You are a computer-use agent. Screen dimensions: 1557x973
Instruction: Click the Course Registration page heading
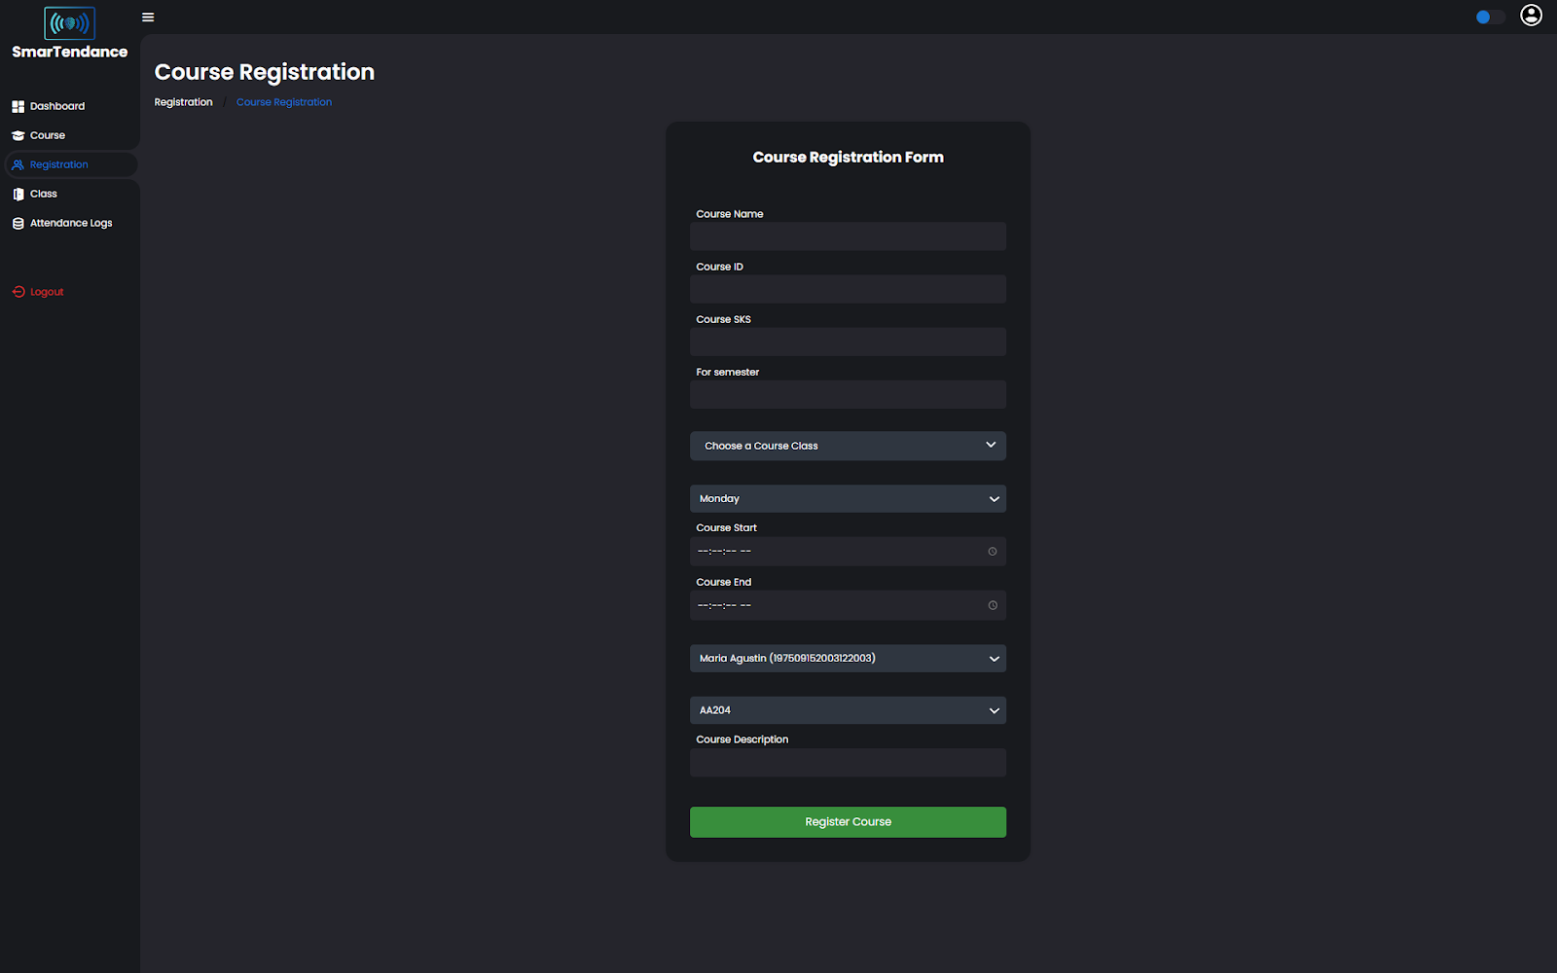click(265, 72)
